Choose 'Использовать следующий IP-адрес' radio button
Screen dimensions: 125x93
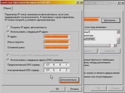coord(8,32)
